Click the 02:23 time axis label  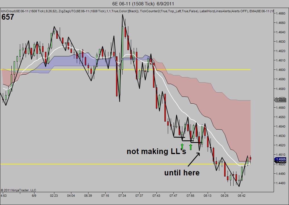tap(54, 196)
